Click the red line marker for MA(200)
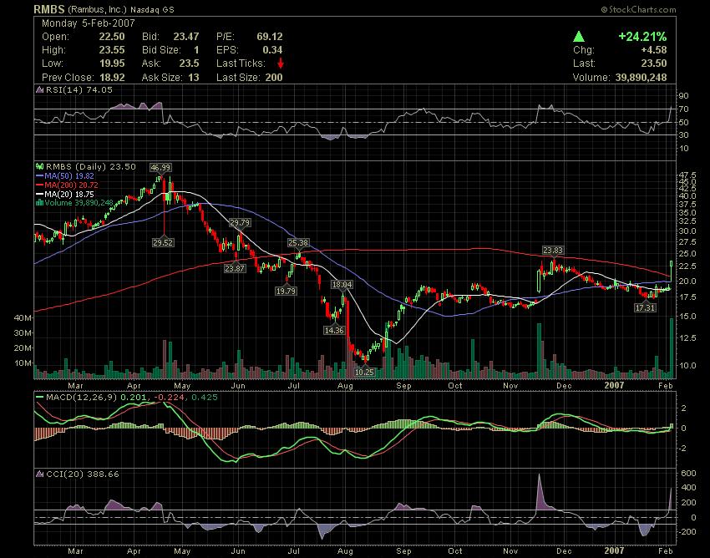Screen dimensions: 710x558 pyautogui.click(x=39, y=185)
